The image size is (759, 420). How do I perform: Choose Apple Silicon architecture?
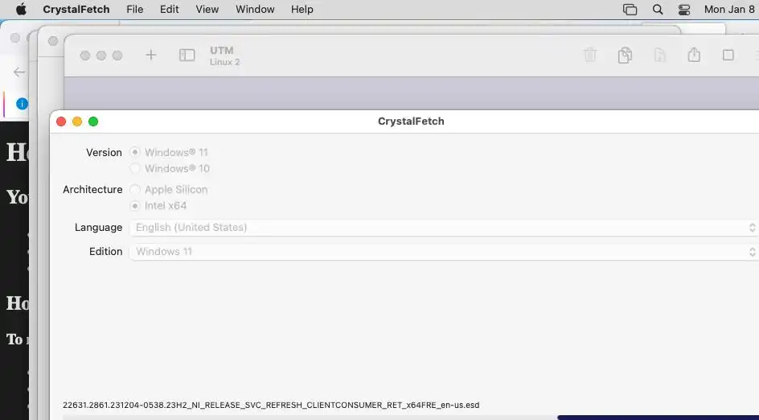[135, 189]
